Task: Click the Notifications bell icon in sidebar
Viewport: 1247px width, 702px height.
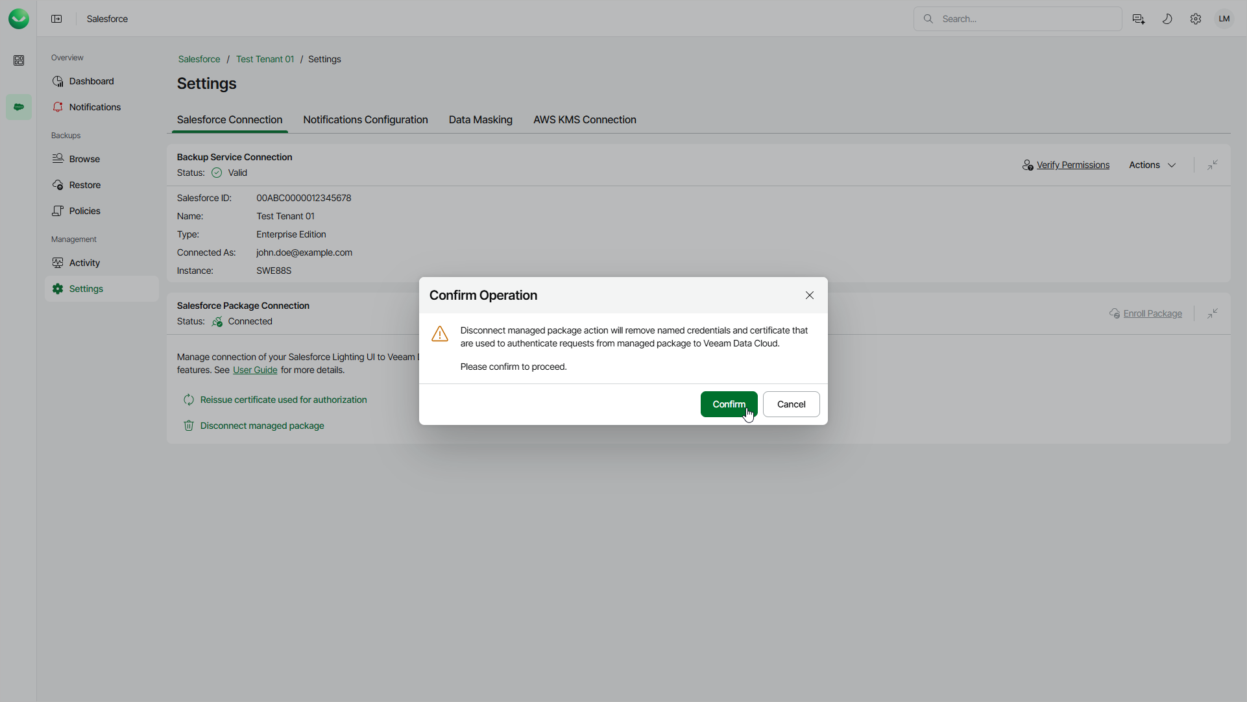Action: pyautogui.click(x=58, y=106)
